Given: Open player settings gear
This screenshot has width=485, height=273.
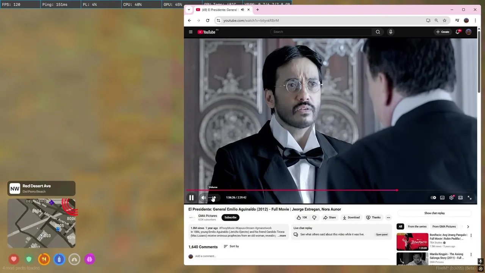Looking at the screenshot, I should (x=451, y=198).
